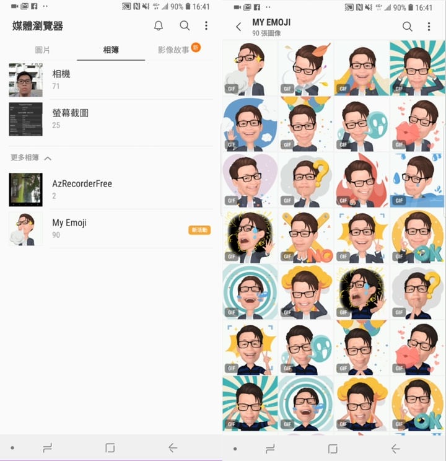Open the 相機 album
This screenshot has height=461, width=446.
[x=111, y=80]
